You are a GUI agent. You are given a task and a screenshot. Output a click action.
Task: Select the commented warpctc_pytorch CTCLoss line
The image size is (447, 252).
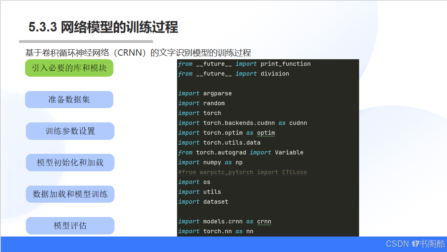click(243, 172)
